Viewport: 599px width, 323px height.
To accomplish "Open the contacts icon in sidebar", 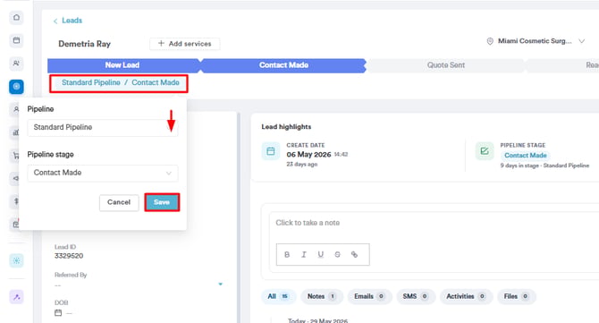I will (16, 63).
